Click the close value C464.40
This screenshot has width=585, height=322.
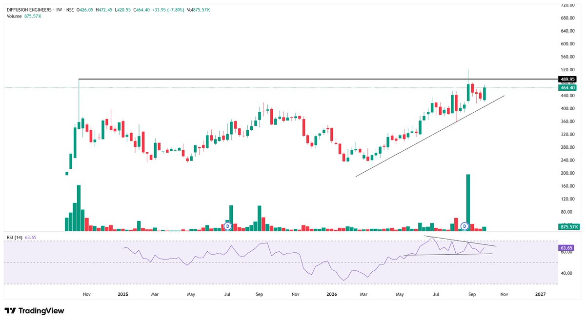(x=141, y=10)
